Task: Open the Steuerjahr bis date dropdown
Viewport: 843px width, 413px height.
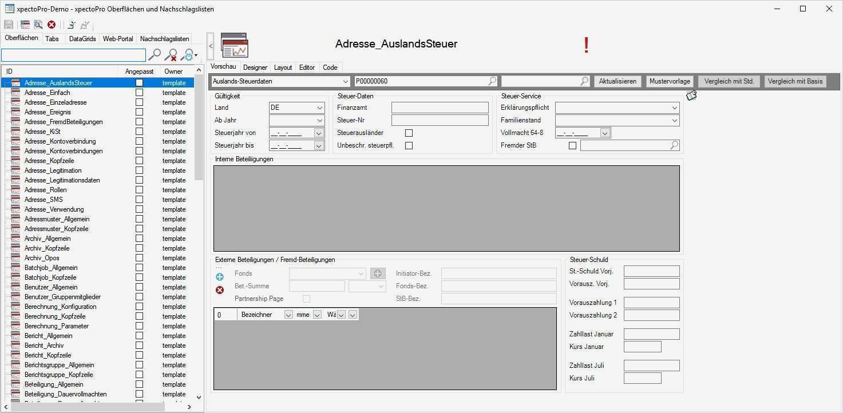Action: coord(319,145)
